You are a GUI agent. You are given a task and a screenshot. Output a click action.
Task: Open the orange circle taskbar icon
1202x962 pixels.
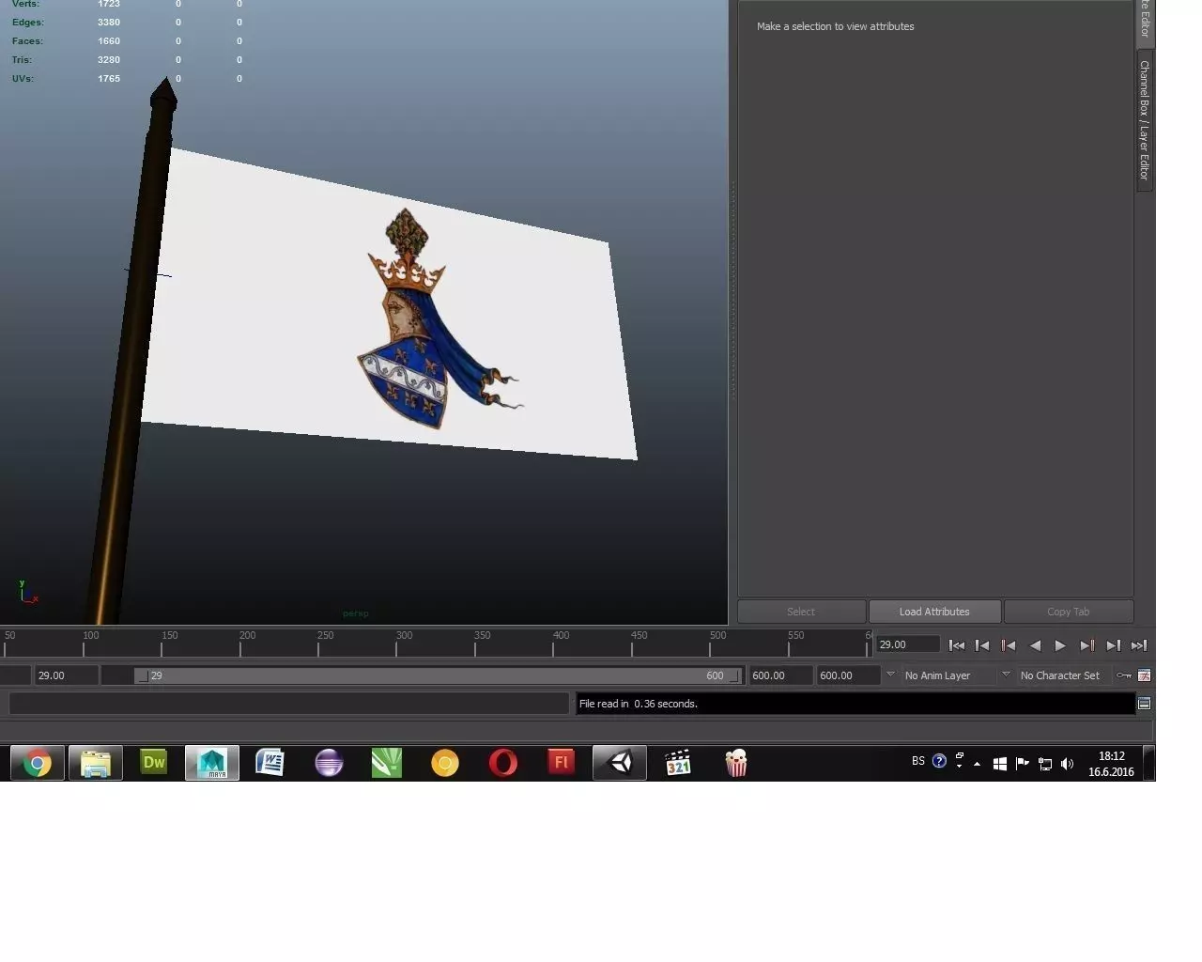pyautogui.click(x=445, y=763)
